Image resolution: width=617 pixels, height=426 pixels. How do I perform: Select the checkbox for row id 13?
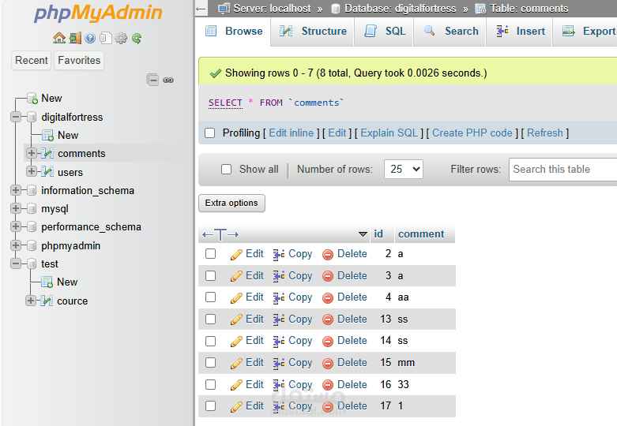click(210, 319)
